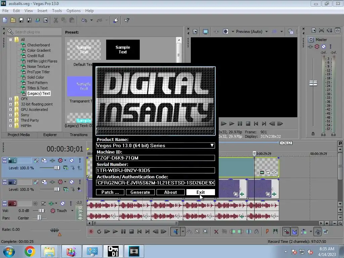
Task: Click the Save As toolbar icon
Action: 29,20
